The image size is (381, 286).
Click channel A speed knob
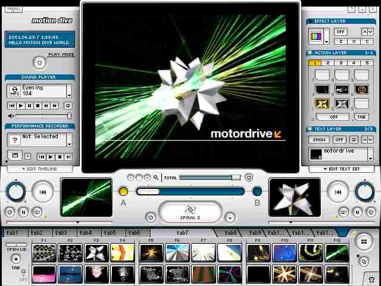click(16, 192)
